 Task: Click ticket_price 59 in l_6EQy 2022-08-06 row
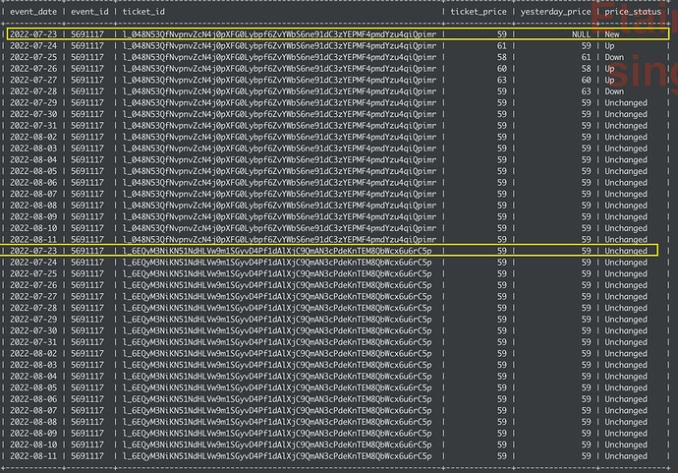point(501,399)
